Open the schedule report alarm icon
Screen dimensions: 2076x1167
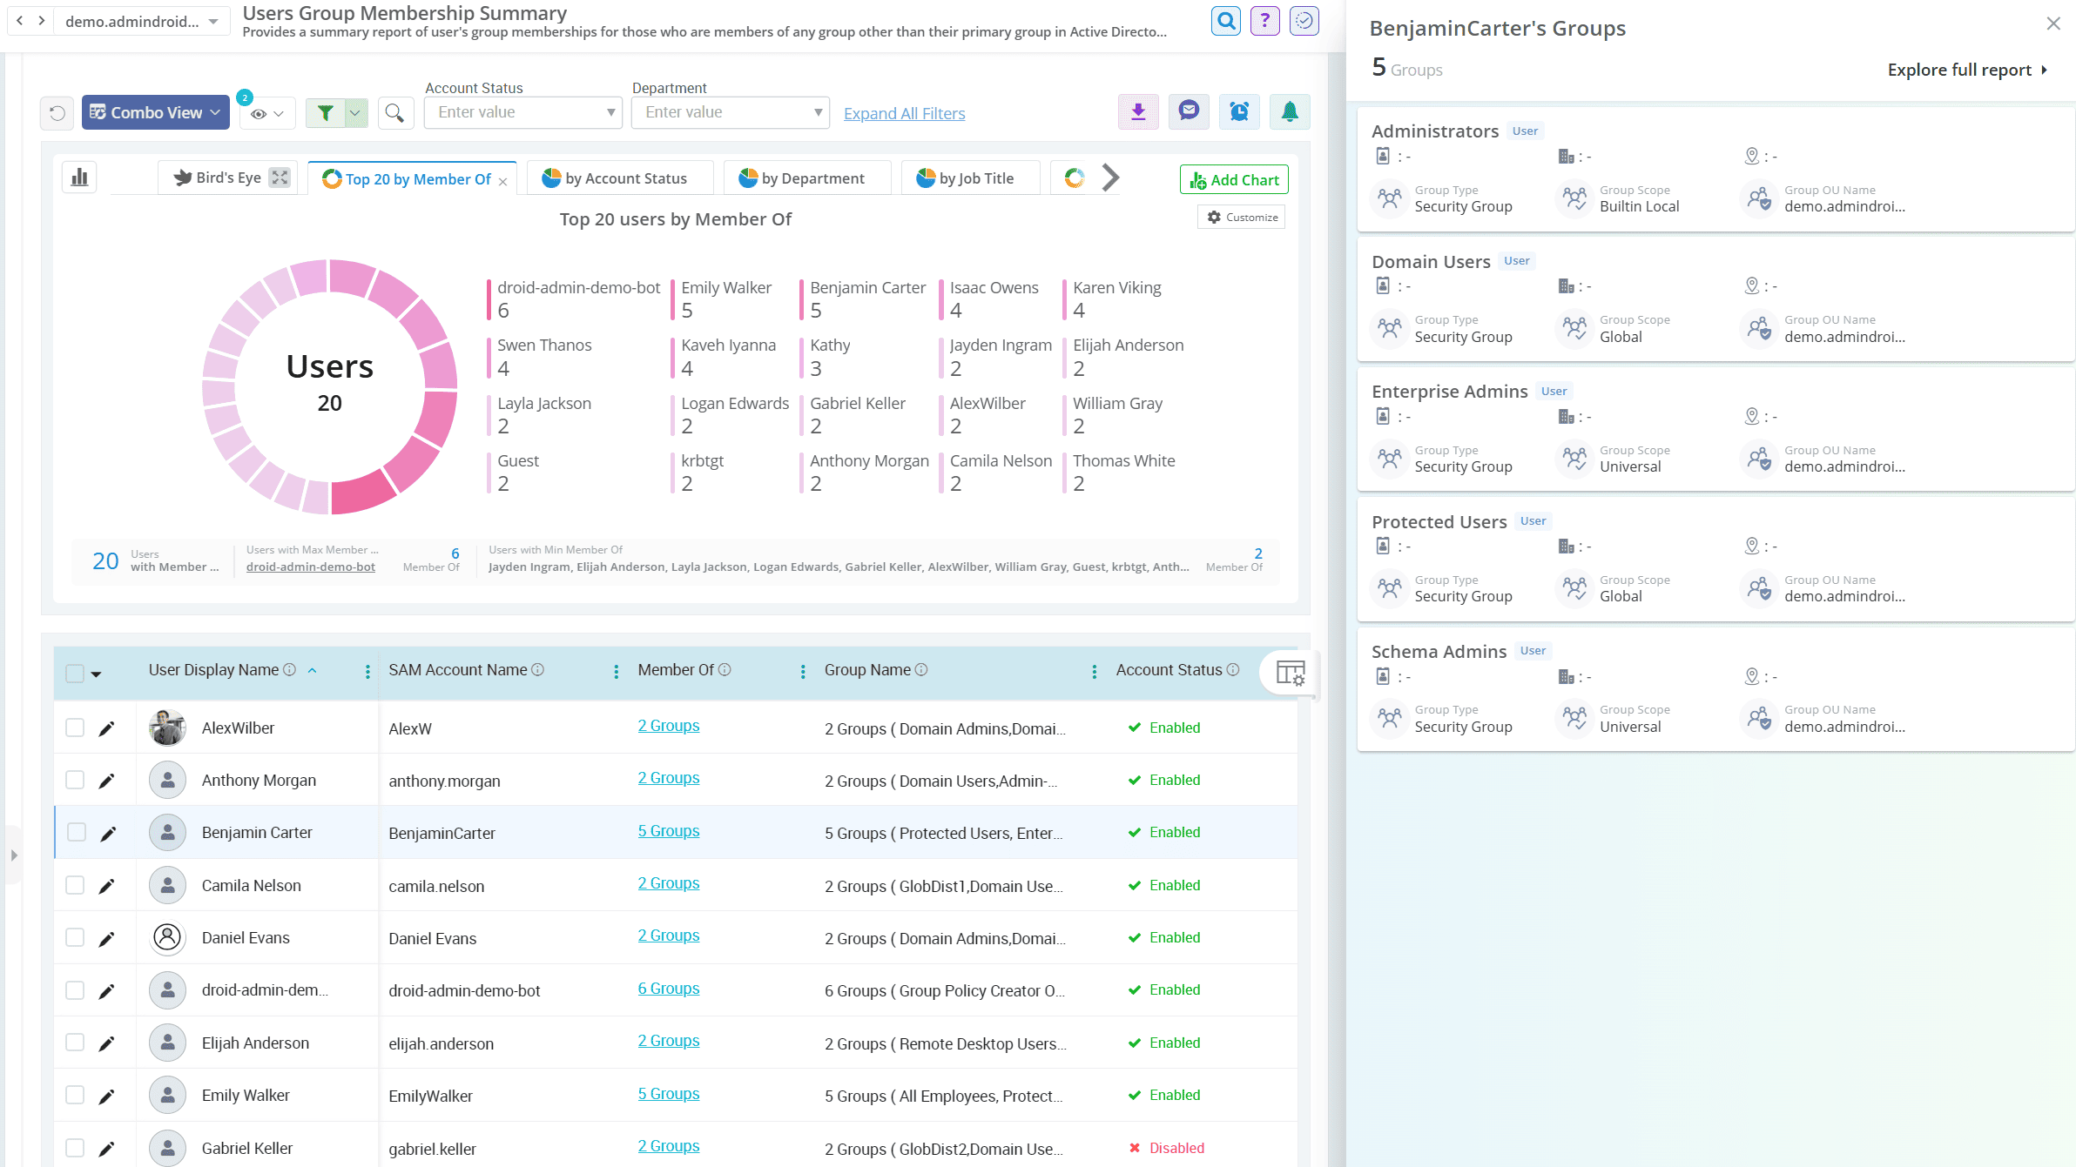coord(1239,111)
